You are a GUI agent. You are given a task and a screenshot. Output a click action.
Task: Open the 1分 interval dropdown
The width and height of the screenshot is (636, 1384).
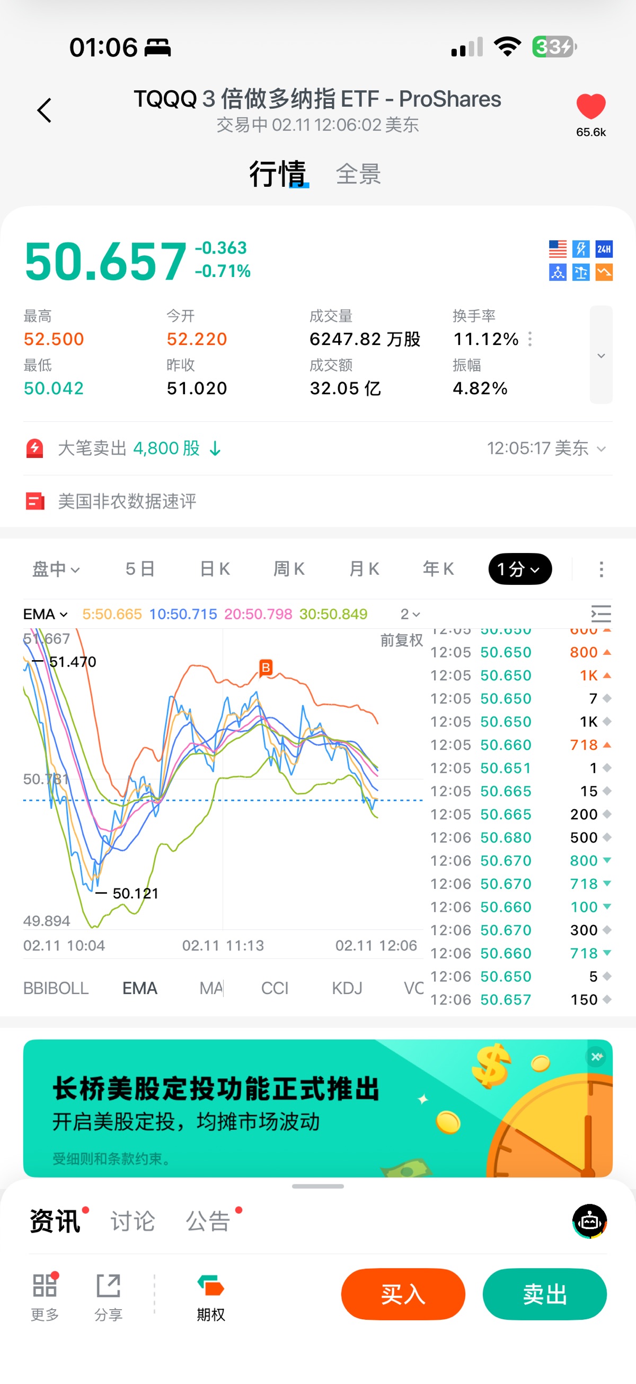(x=519, y=569)
